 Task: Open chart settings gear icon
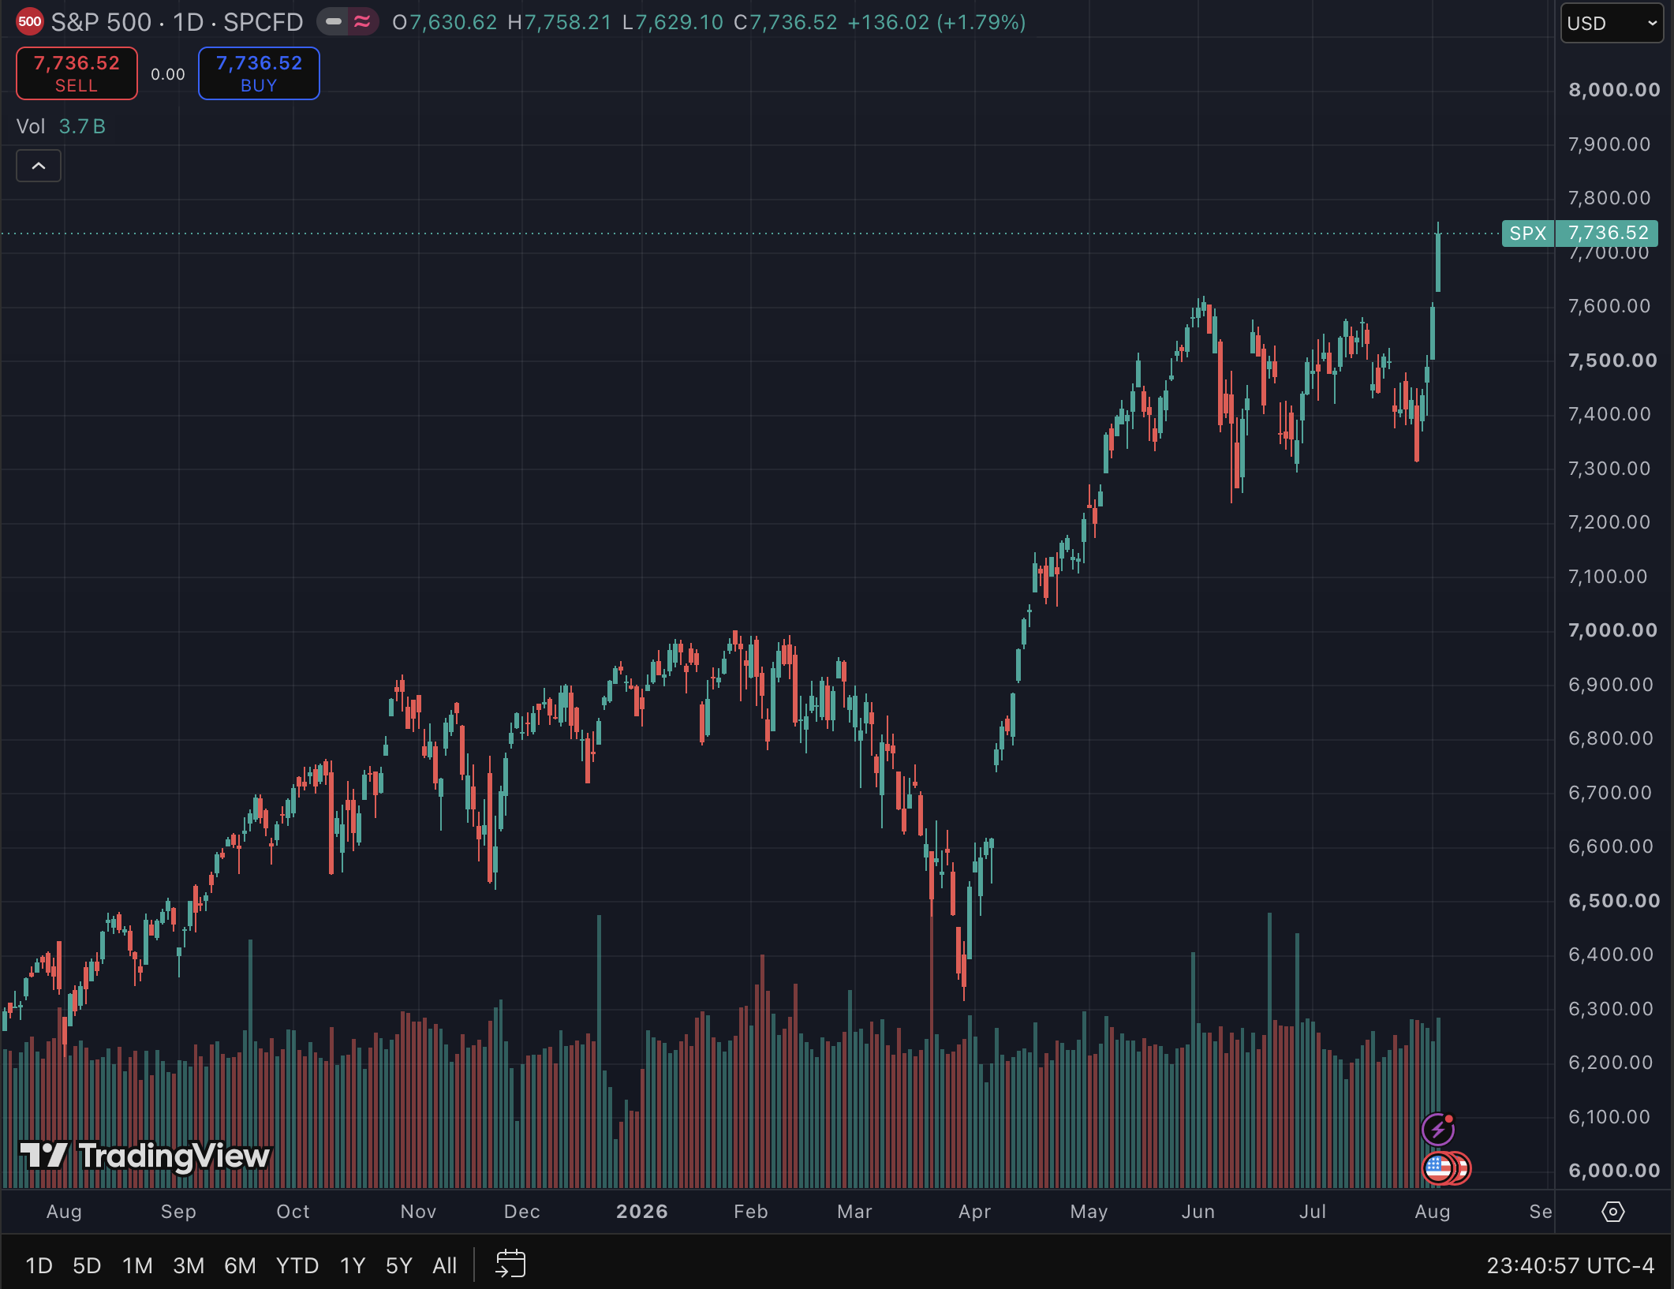coord(1613,1212)
